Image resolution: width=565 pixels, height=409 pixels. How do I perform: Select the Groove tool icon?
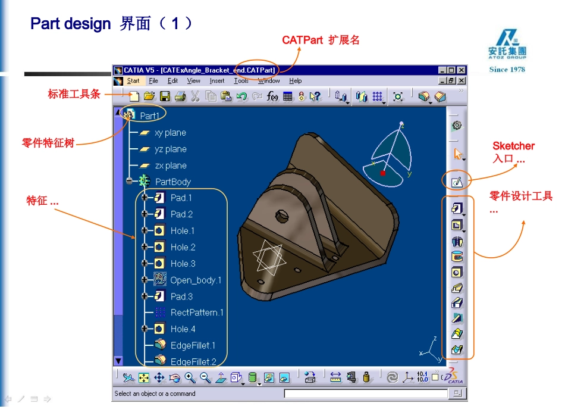tap(457, 257)
